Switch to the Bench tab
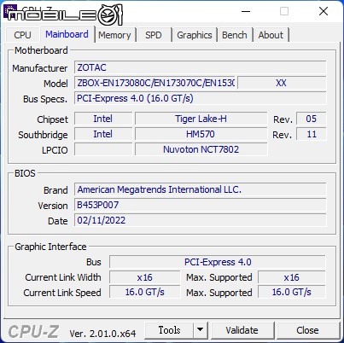344x343 pixels. click(235, 35)
